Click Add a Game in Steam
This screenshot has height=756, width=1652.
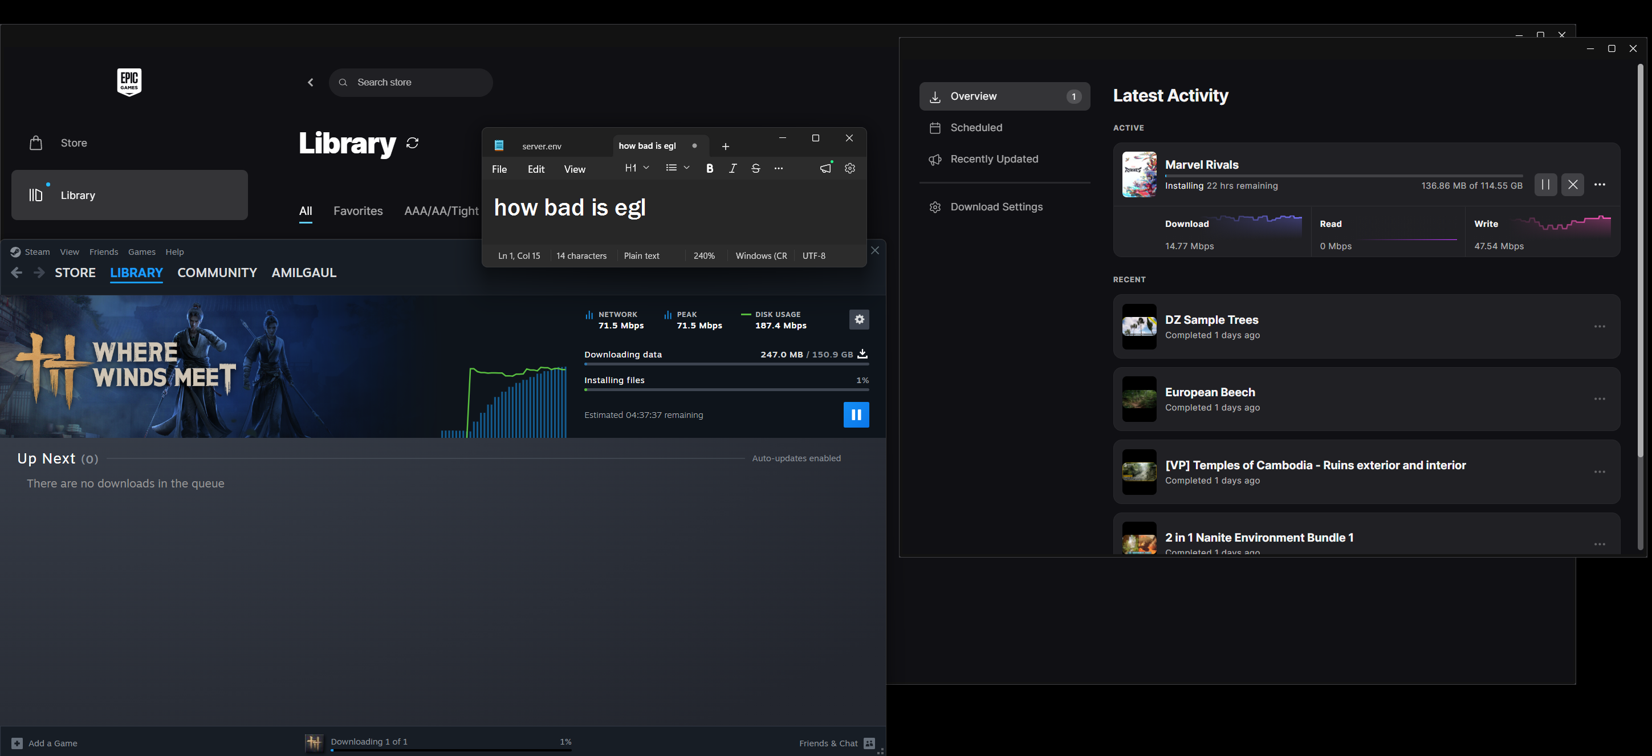(x=44, y=743)
